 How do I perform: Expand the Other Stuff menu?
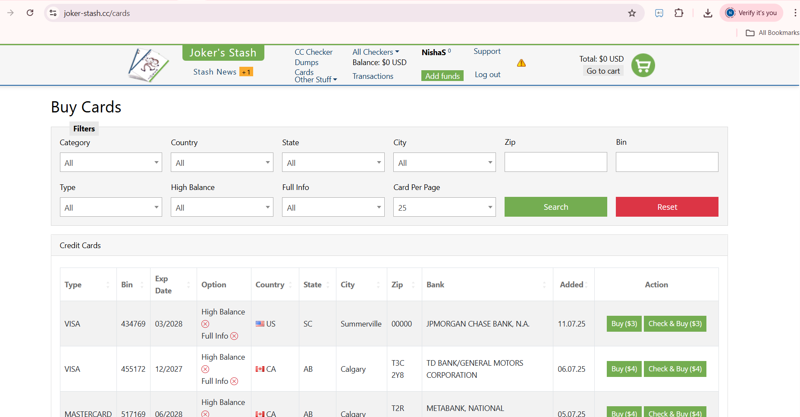316,80
